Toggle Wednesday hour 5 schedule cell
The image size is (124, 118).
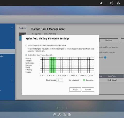click(x=52, y=63)
